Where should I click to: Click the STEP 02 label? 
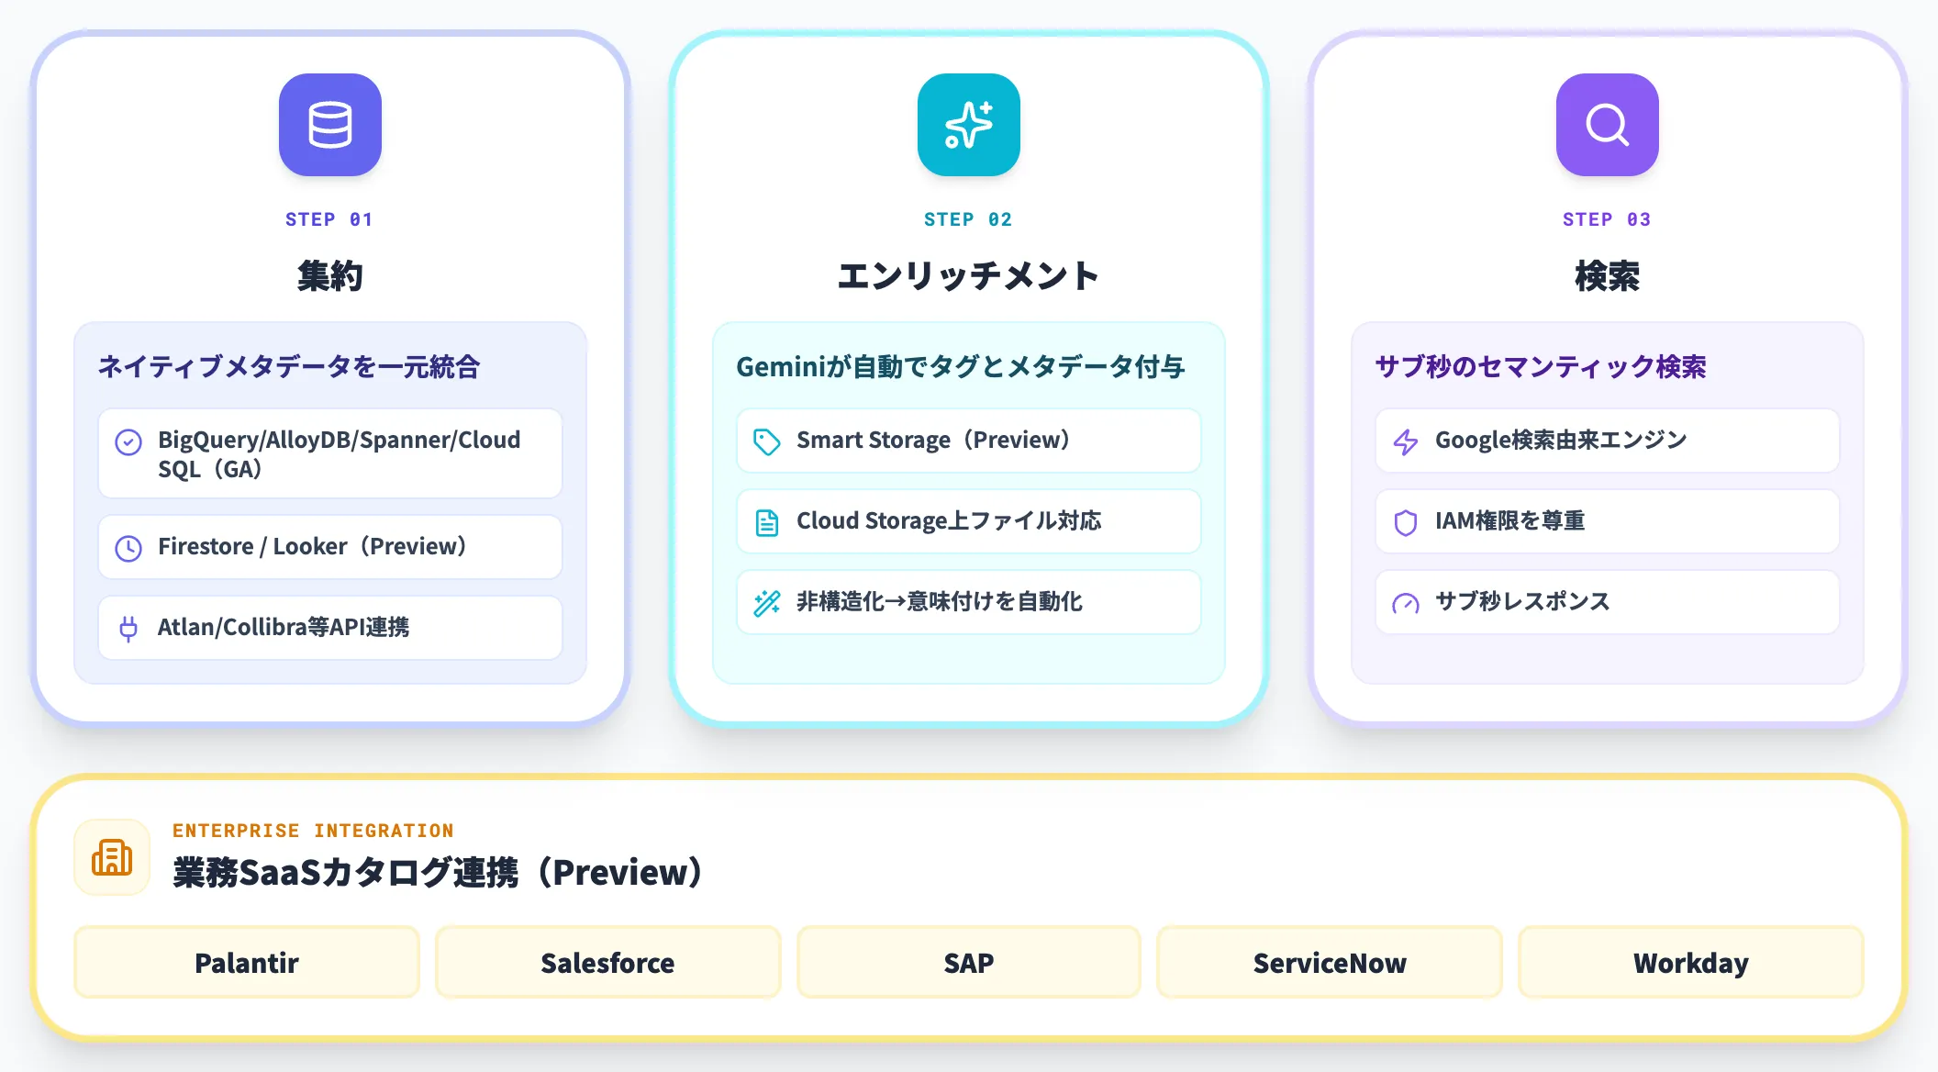[x=968, y=218]
